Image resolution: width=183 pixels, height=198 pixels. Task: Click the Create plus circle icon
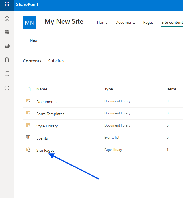(7, 88)
